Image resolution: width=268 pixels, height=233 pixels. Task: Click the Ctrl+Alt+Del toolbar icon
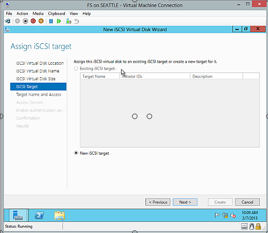point(8,21)
